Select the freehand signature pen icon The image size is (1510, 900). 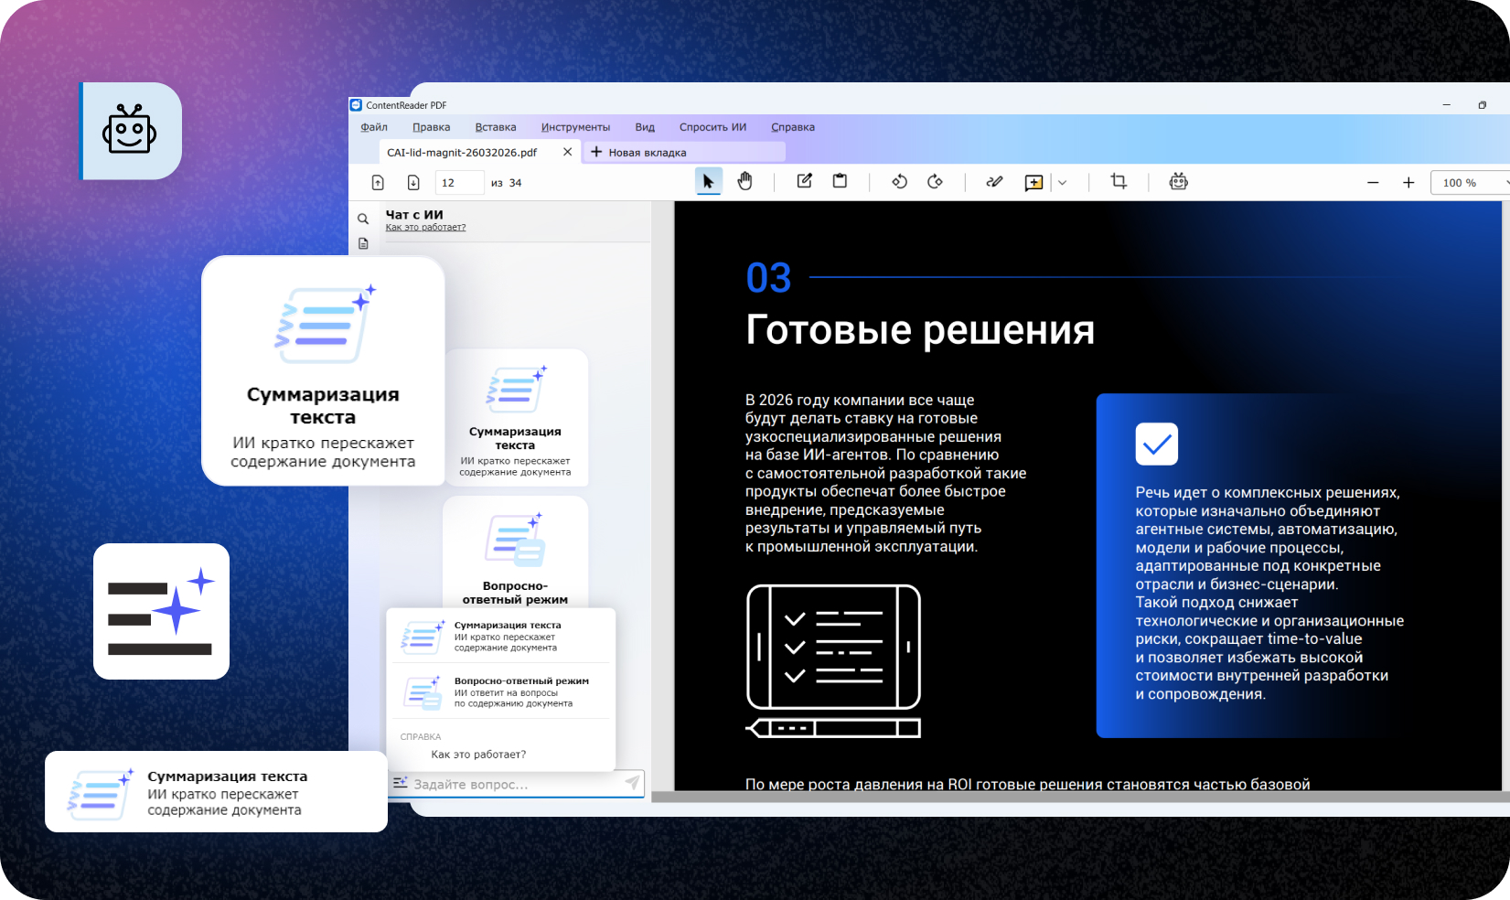[994, 181]
